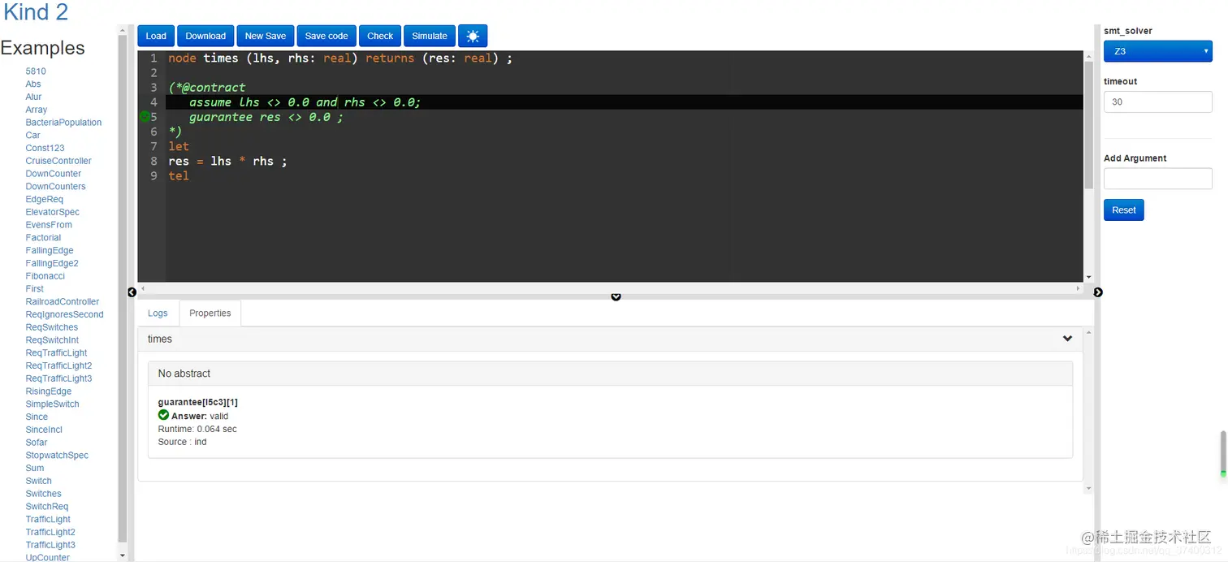Open the Car example
The height and width of the screenshot is (562, 1228).
point(32,136)
